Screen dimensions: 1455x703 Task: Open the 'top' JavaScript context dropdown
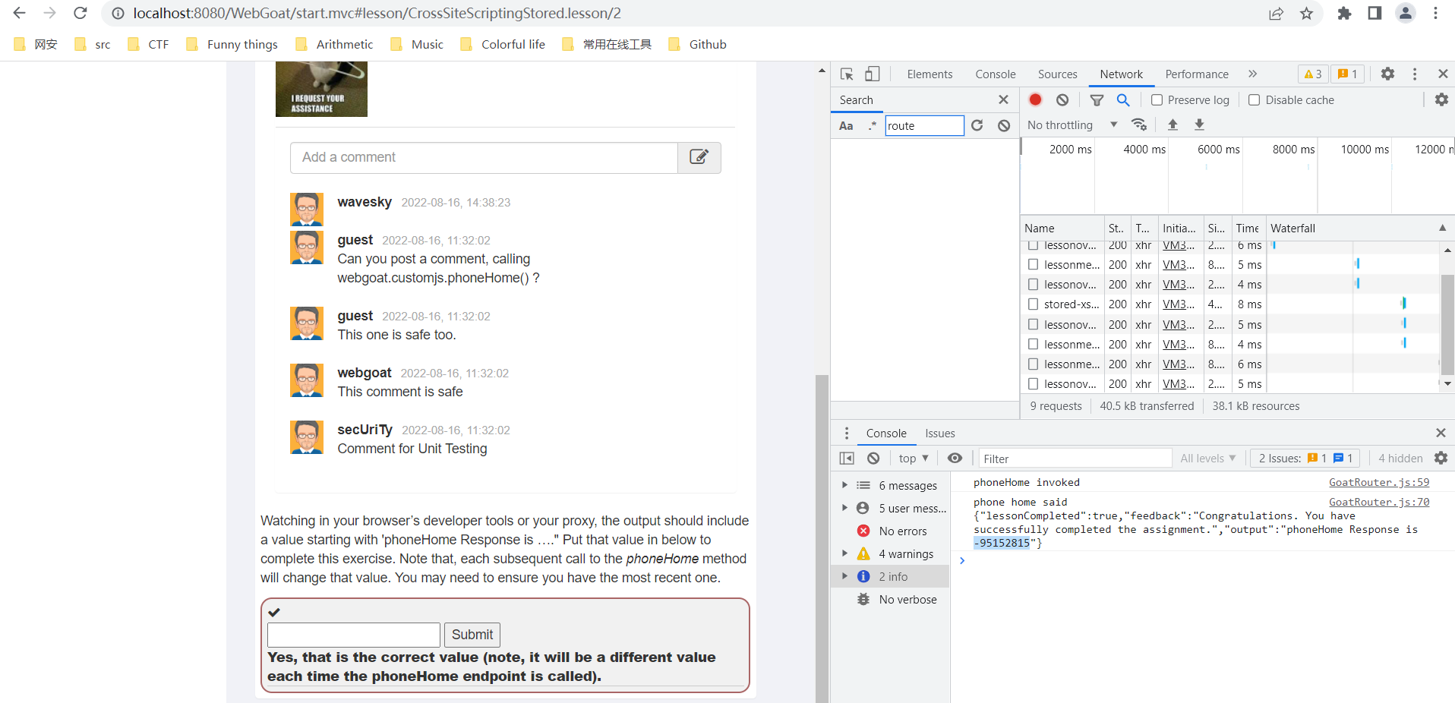(912, 458)
